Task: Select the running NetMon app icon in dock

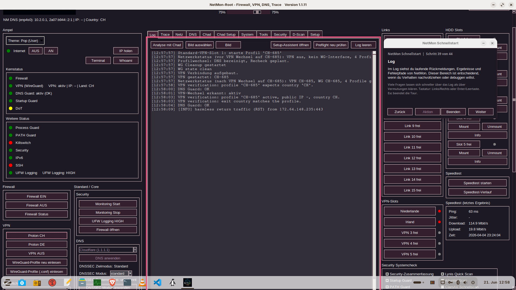Action: [188, 282]
